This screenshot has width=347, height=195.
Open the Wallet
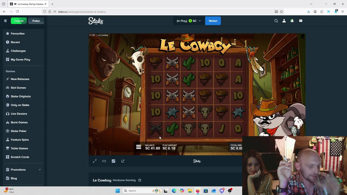213,21
